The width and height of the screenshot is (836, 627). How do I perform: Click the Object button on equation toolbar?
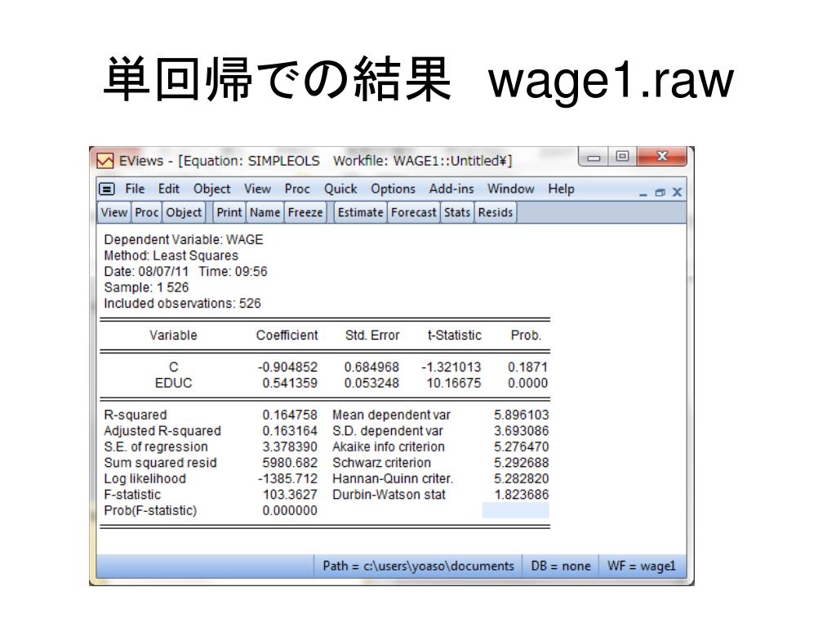pos(184,212)
